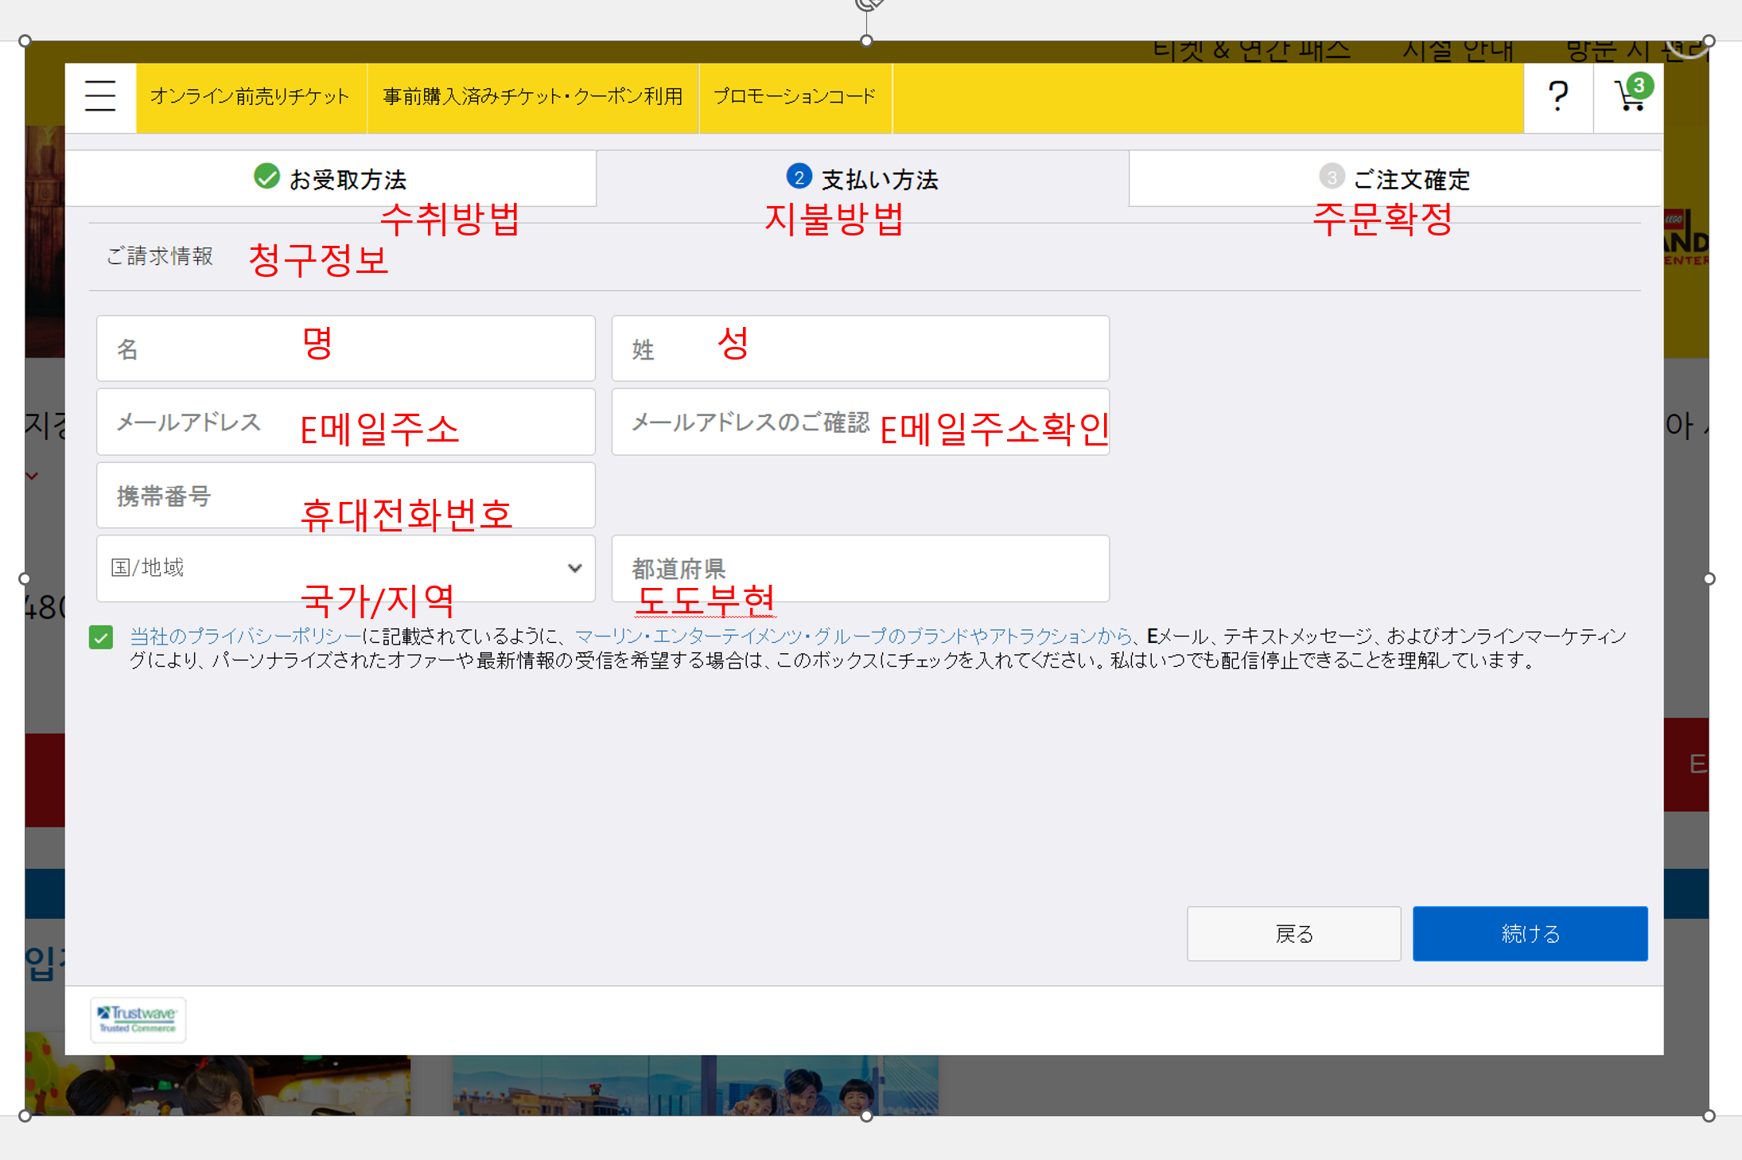The height and width of the screenshot is (1160, 1742).
Task: Click the green checkmark beside お受取方法
Action: pos(266,177)
